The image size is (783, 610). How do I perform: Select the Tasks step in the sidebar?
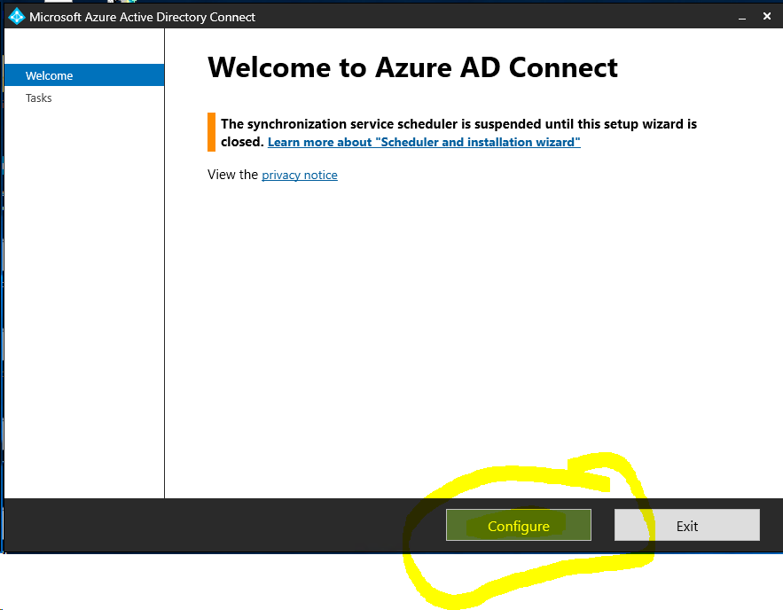tap(39, 98)
